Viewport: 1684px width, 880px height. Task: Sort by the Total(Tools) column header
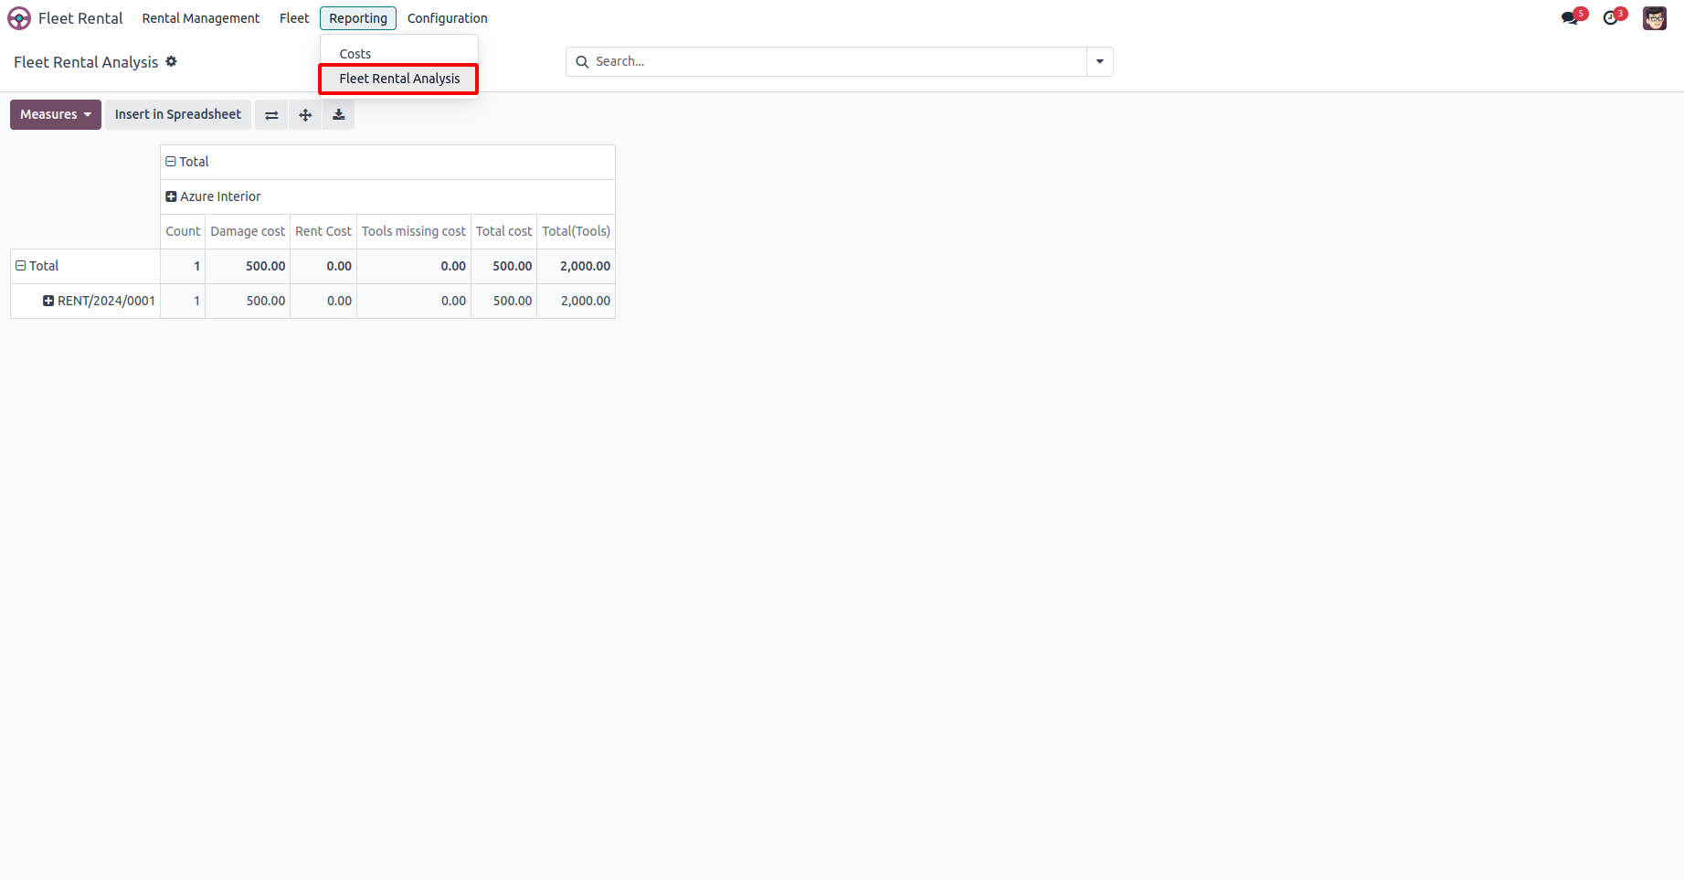(576, 231)
